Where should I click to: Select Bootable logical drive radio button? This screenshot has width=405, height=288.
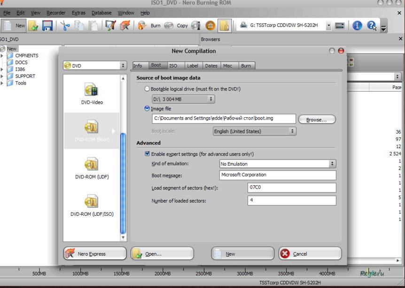(148, 89)
